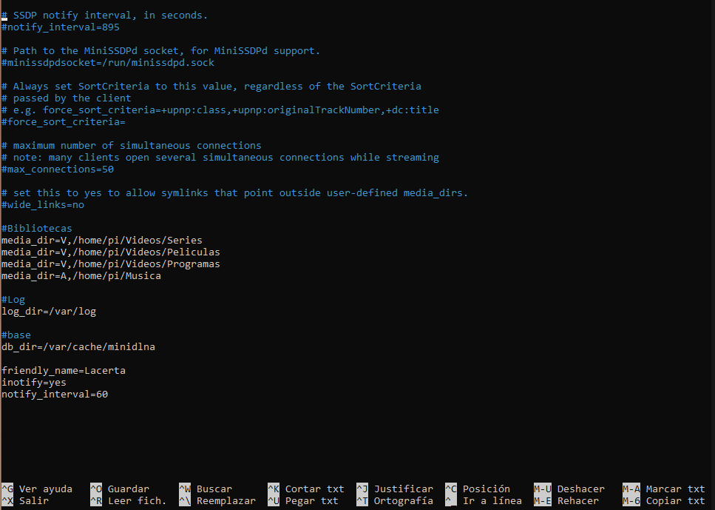Screen dimensions: 715x510
Task: Click the ^R Leer fich. shortcut
Action: [x=128, y=501]
